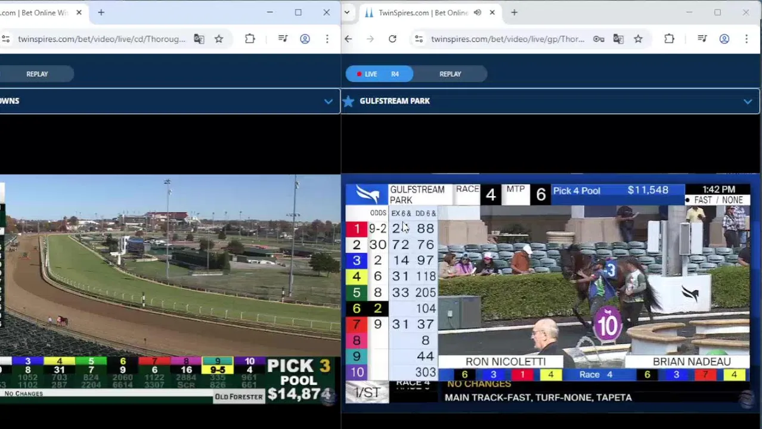
Task: Bookmark the page in the left window
Action: tap(219, 39)
